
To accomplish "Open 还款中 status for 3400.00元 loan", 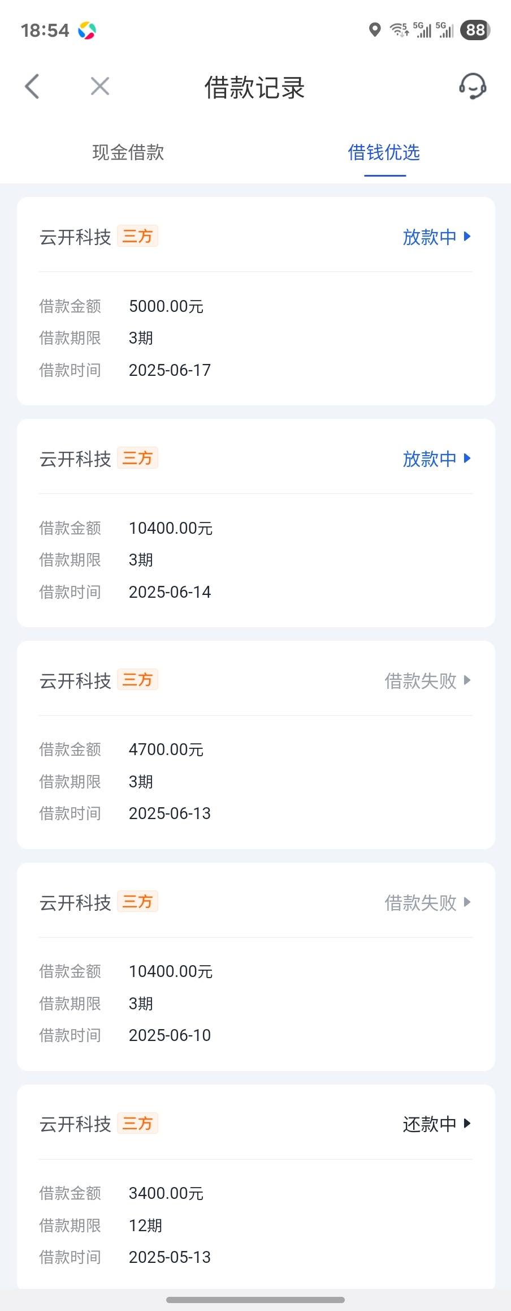I will pyautogui.click(x=436, y=1124).
